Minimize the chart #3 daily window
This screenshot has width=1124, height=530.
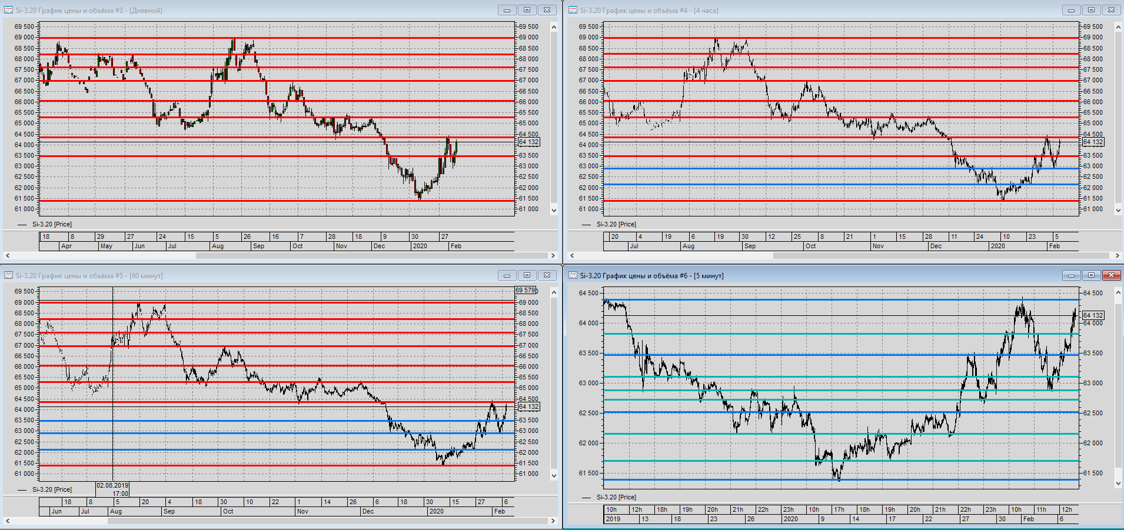(507, 10)
